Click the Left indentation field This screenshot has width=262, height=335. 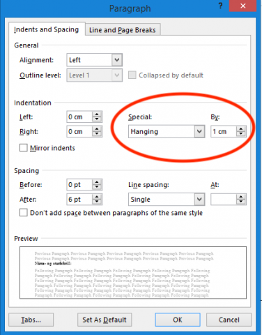tap(79, 117)
